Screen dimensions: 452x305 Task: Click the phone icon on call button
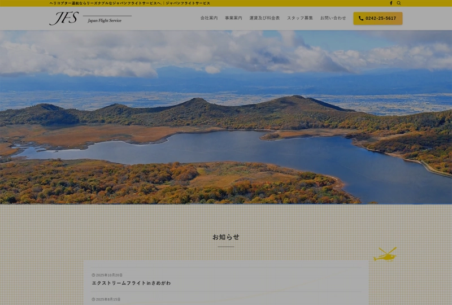[x=361, y=19]
